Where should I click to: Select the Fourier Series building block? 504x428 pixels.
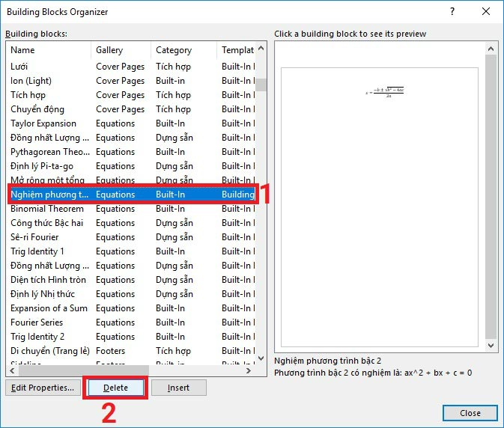(37, 322)
